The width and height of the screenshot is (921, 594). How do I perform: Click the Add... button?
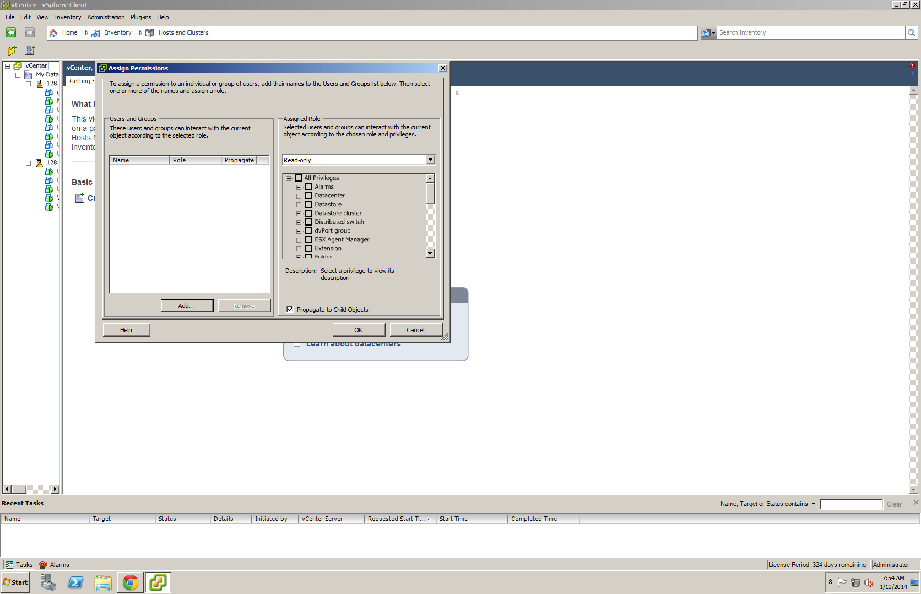[x=187, y=306]
